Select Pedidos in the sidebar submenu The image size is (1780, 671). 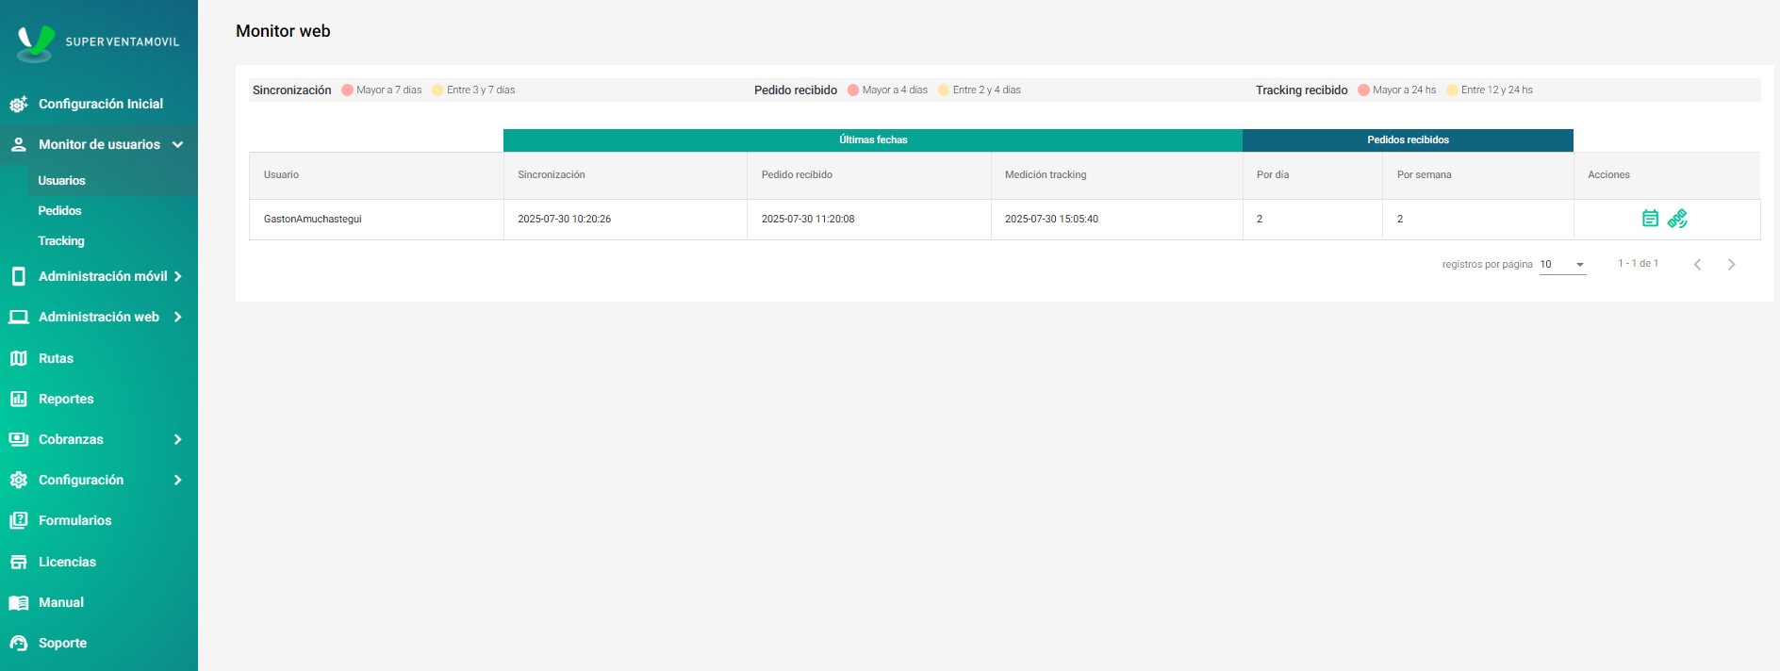(x=59, y=211)
